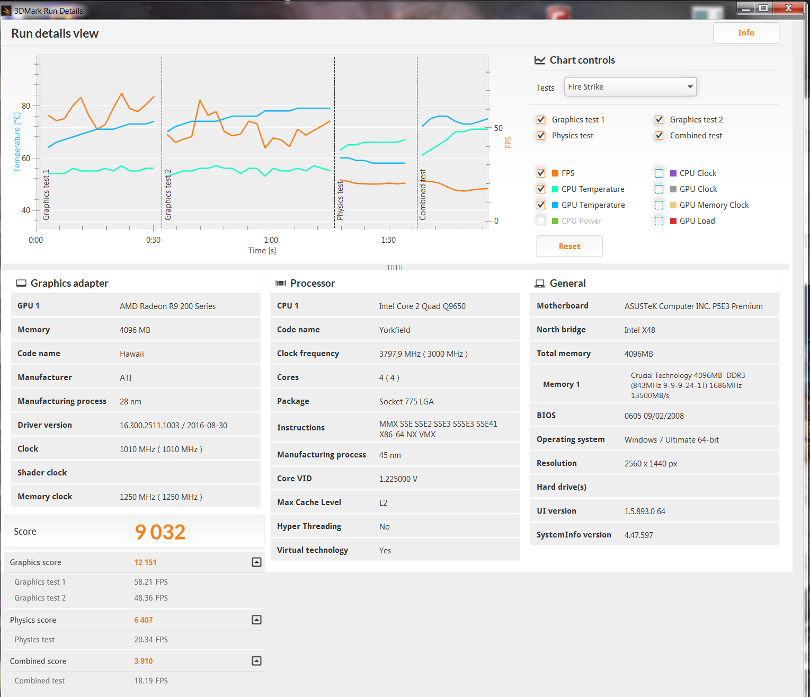Click the Physics test chart marker
This screenshot has height=697, width=810.
(340, 200)
